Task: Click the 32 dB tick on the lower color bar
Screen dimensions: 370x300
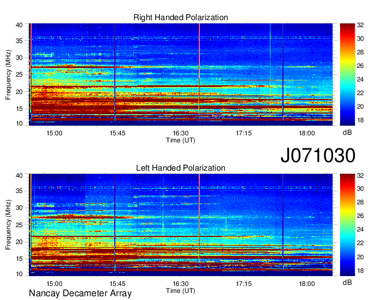Action: pos(360,176)
